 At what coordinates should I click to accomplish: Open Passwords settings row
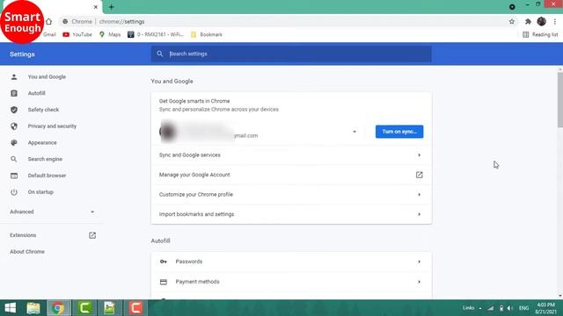[291, 262]
